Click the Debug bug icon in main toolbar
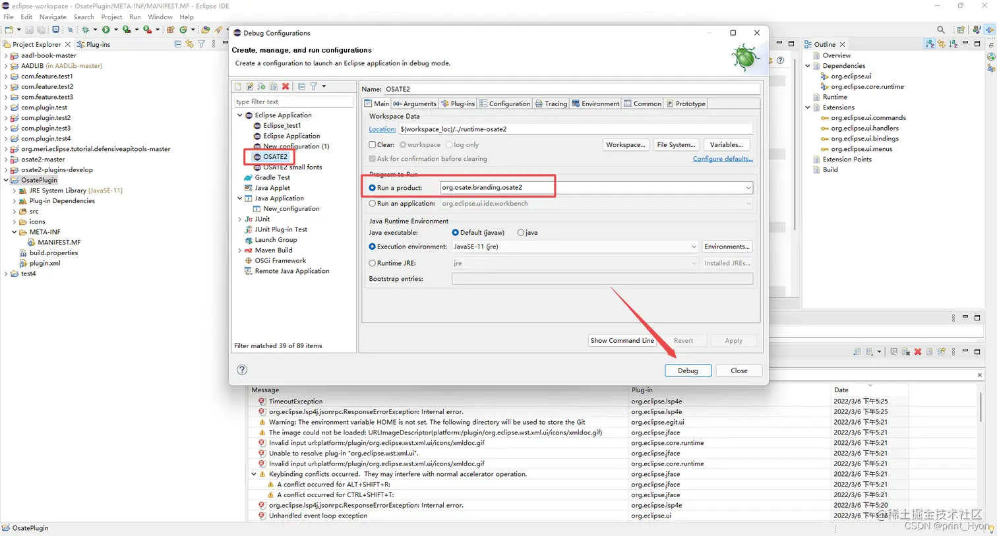The height and width of the screenshot is (536, 997). click(85, 30)
